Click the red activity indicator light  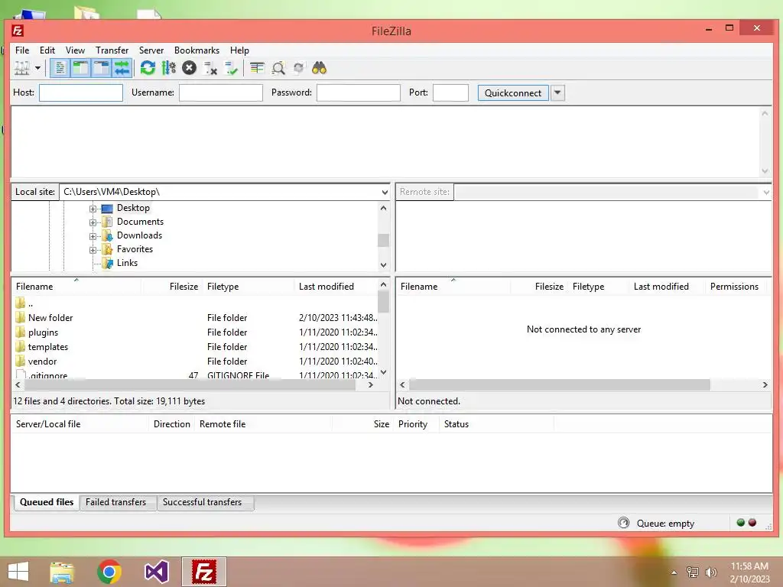[752, 523]
